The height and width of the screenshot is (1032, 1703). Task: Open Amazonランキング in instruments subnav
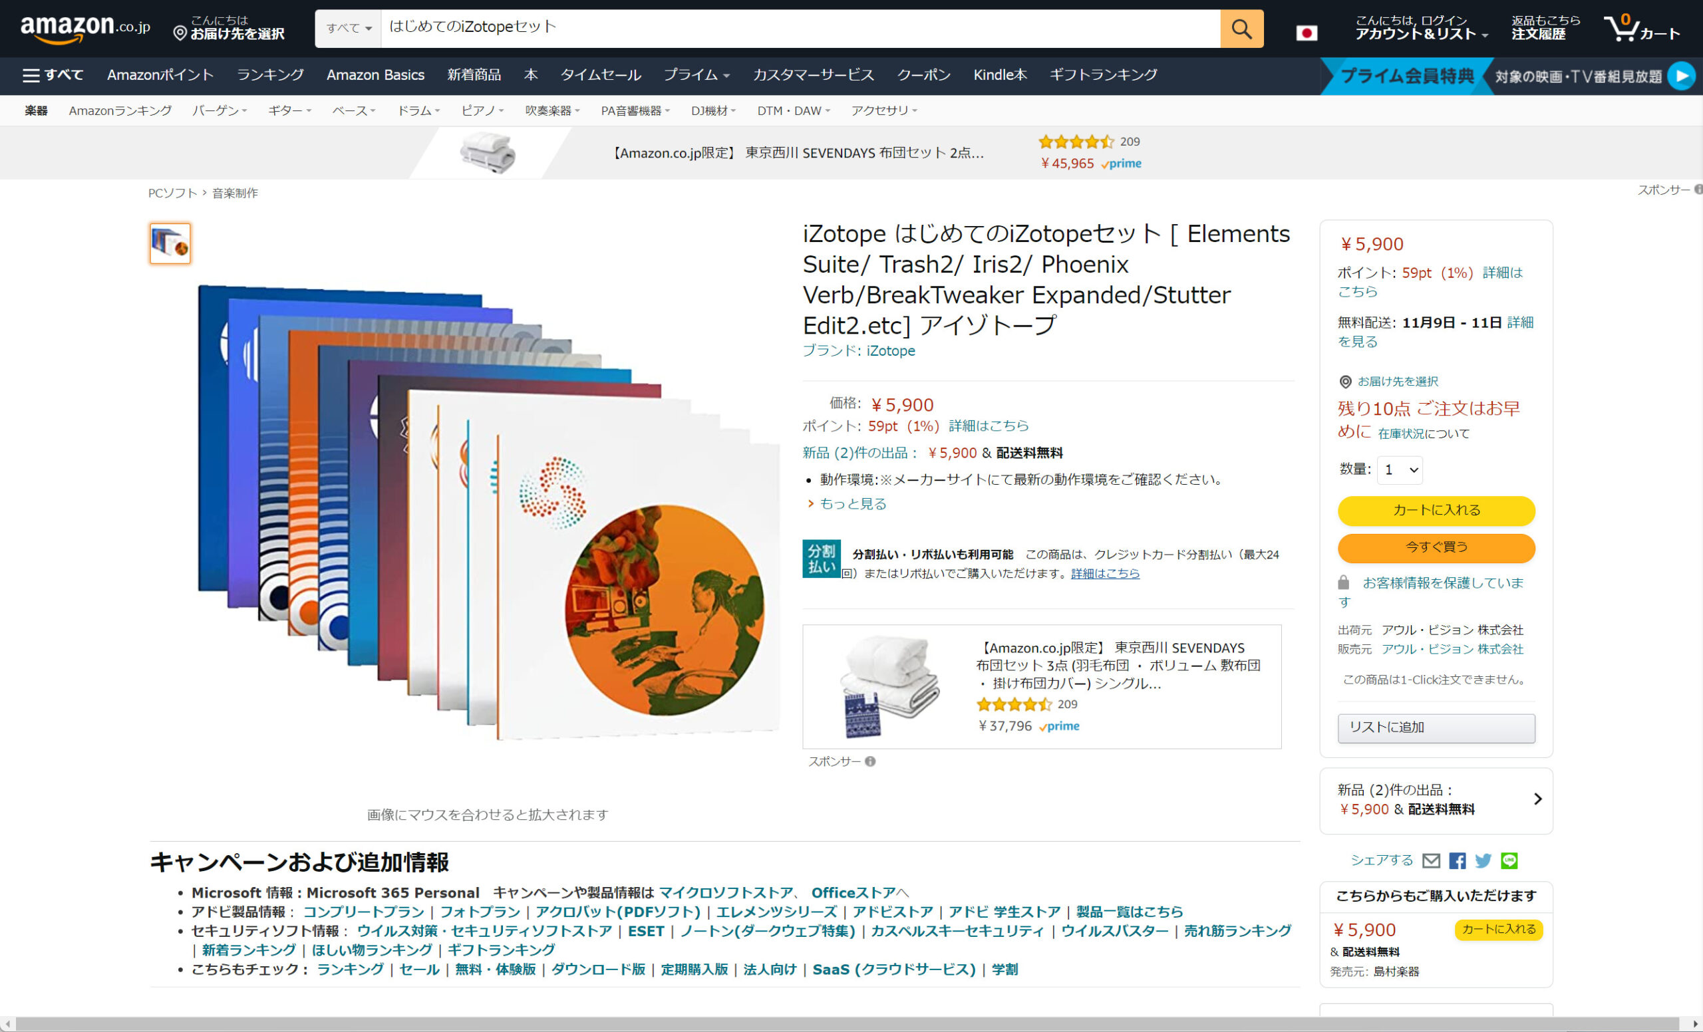[x=120, y=110]
